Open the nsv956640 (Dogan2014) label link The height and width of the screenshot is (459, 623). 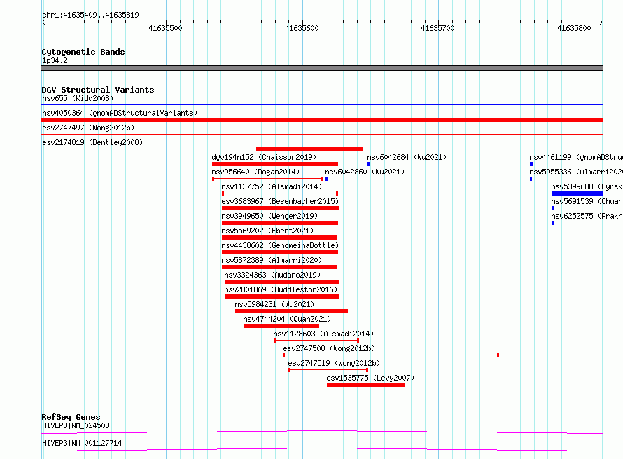pos(255,172)
